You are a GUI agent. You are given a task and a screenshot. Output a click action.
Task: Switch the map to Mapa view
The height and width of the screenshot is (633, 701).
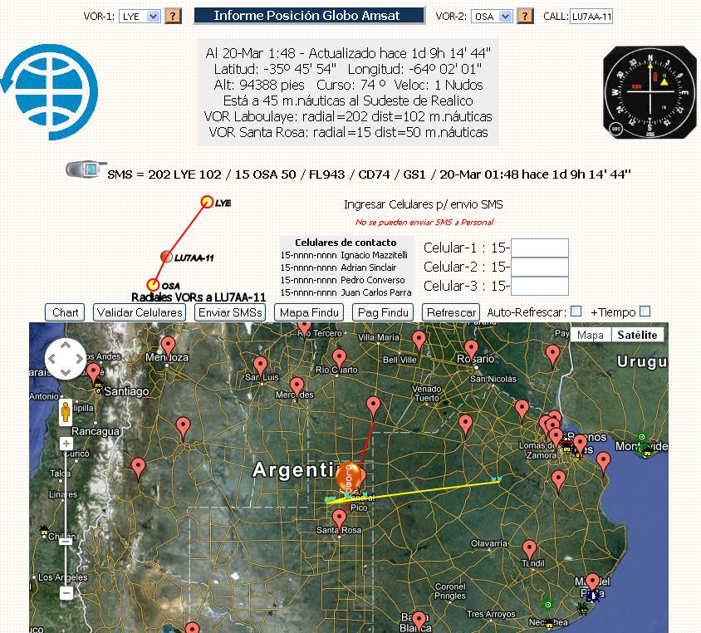(x=591, y=335)
